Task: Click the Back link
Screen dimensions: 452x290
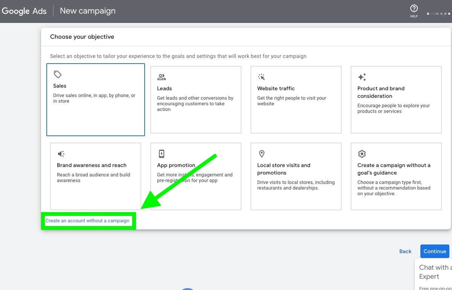Action: pyautogui.click(x=405, y=251)
